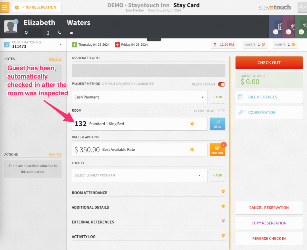Click the room row double chevron

coord(192,124)
